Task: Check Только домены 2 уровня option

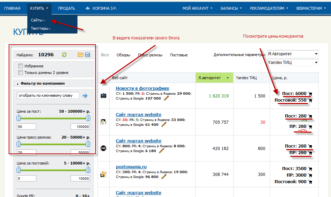Action: [21, 73]
